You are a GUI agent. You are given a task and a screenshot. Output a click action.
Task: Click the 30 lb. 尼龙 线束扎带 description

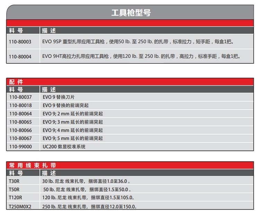86,181
